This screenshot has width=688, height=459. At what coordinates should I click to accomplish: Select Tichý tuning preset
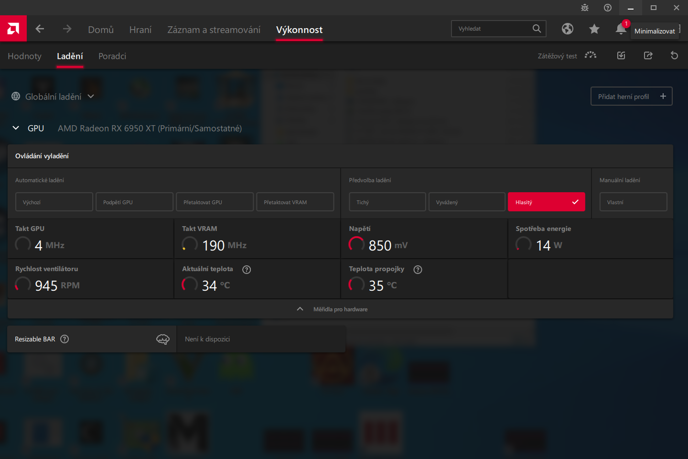click(x=387, y=202)
